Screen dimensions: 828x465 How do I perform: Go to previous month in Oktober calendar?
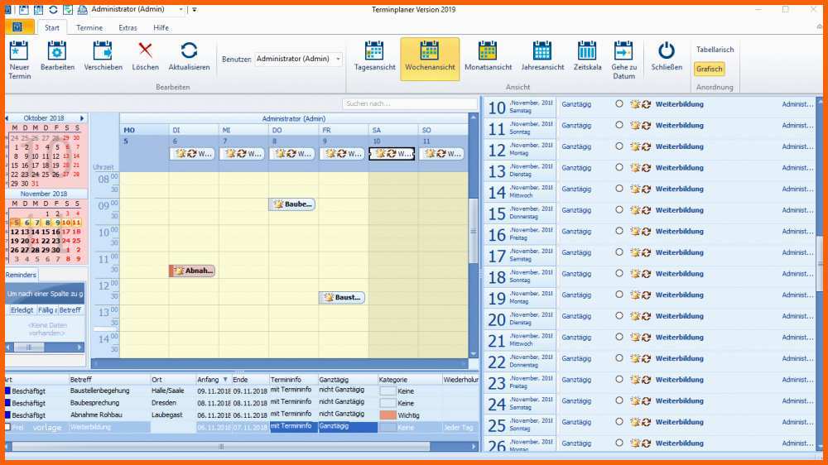7,118
